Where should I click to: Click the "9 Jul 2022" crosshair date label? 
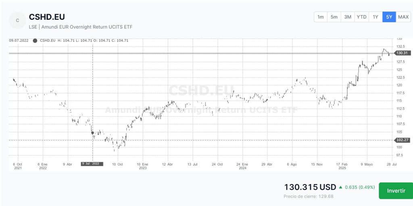pyautogui.click(x=92, y=164)
